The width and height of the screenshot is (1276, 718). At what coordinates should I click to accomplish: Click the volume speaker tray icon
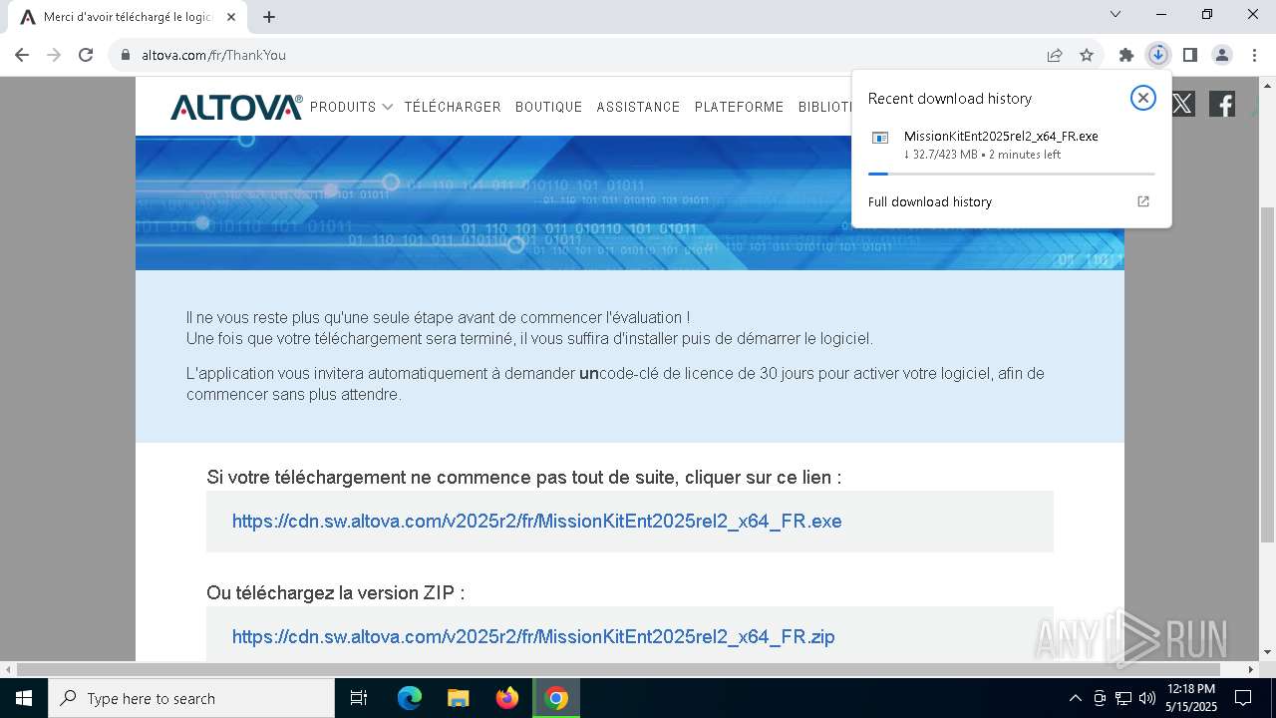(x=1147, y=698)
